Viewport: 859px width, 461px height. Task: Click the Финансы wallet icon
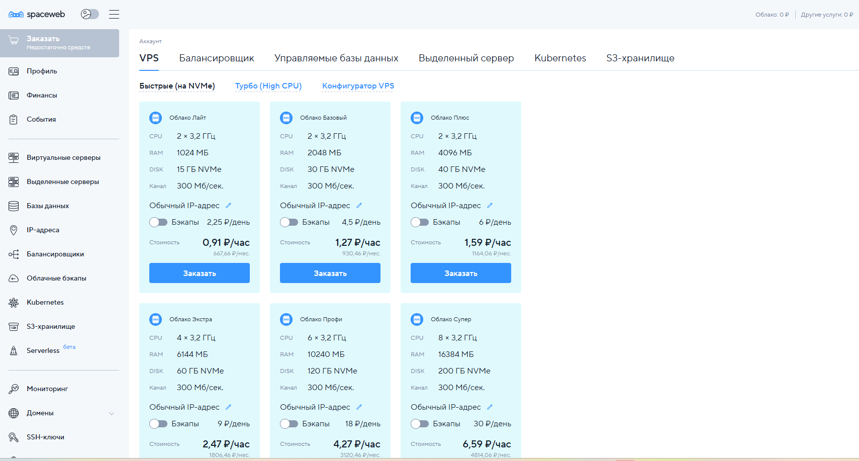click(x=14, y=96)
